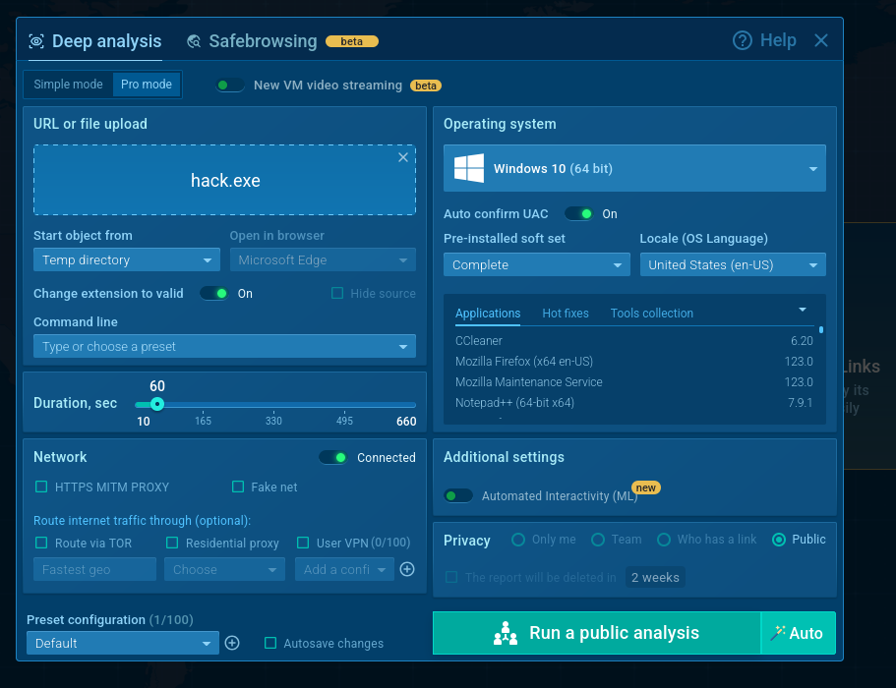896x688 pixels.
Task: Toggle the Network Connected switch
Action: [x=333, y=457]
